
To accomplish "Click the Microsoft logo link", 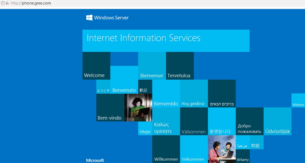I will click(95, 160).
